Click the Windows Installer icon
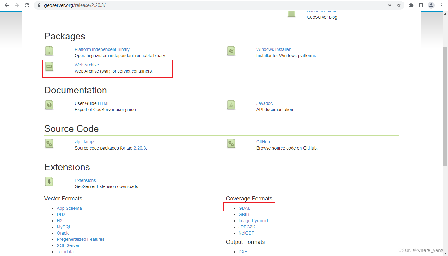 click(231, 51)
